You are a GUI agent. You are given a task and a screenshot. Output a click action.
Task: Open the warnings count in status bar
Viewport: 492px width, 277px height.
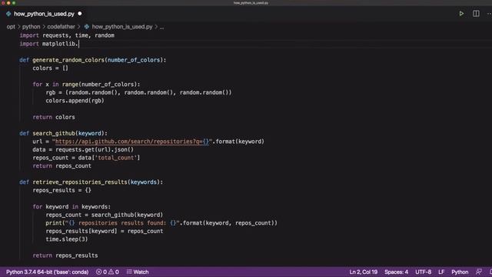click(114, 272)
